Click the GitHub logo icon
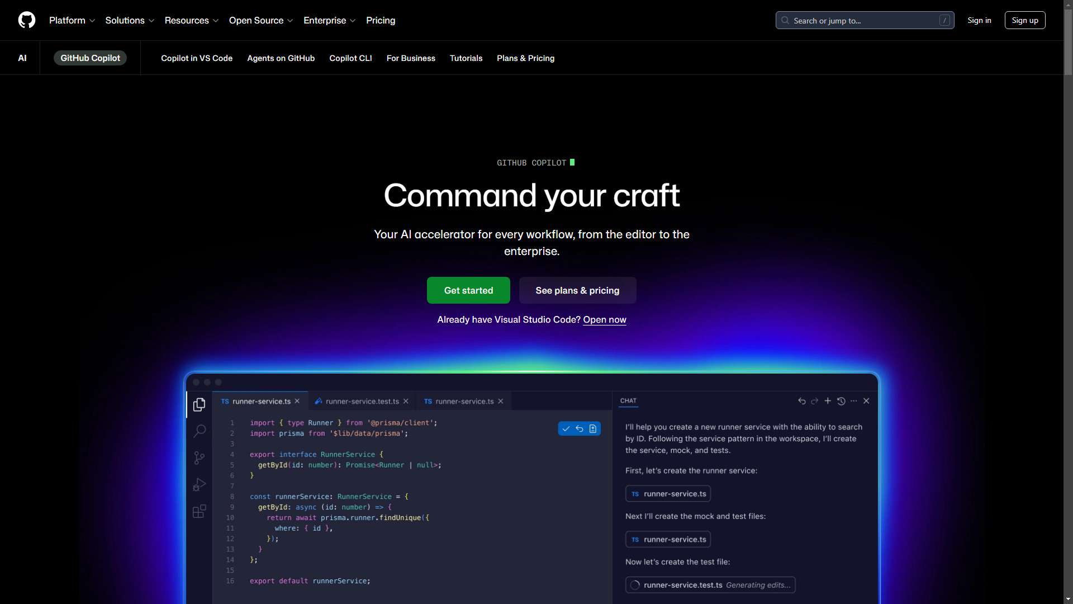This screenshot has width=1073, height=604. coord(27,20)
